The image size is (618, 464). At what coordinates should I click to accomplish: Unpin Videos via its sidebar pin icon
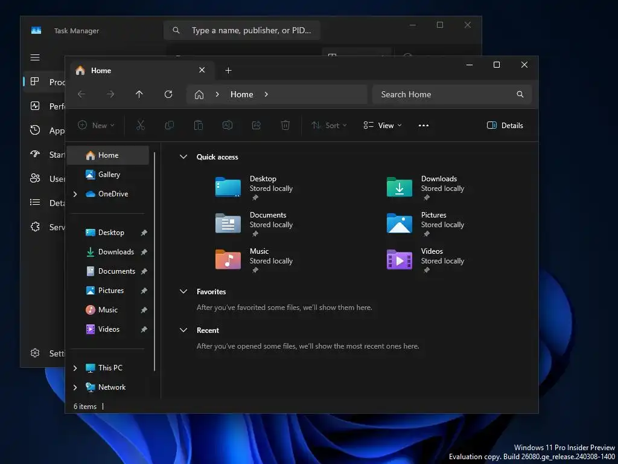144,329
